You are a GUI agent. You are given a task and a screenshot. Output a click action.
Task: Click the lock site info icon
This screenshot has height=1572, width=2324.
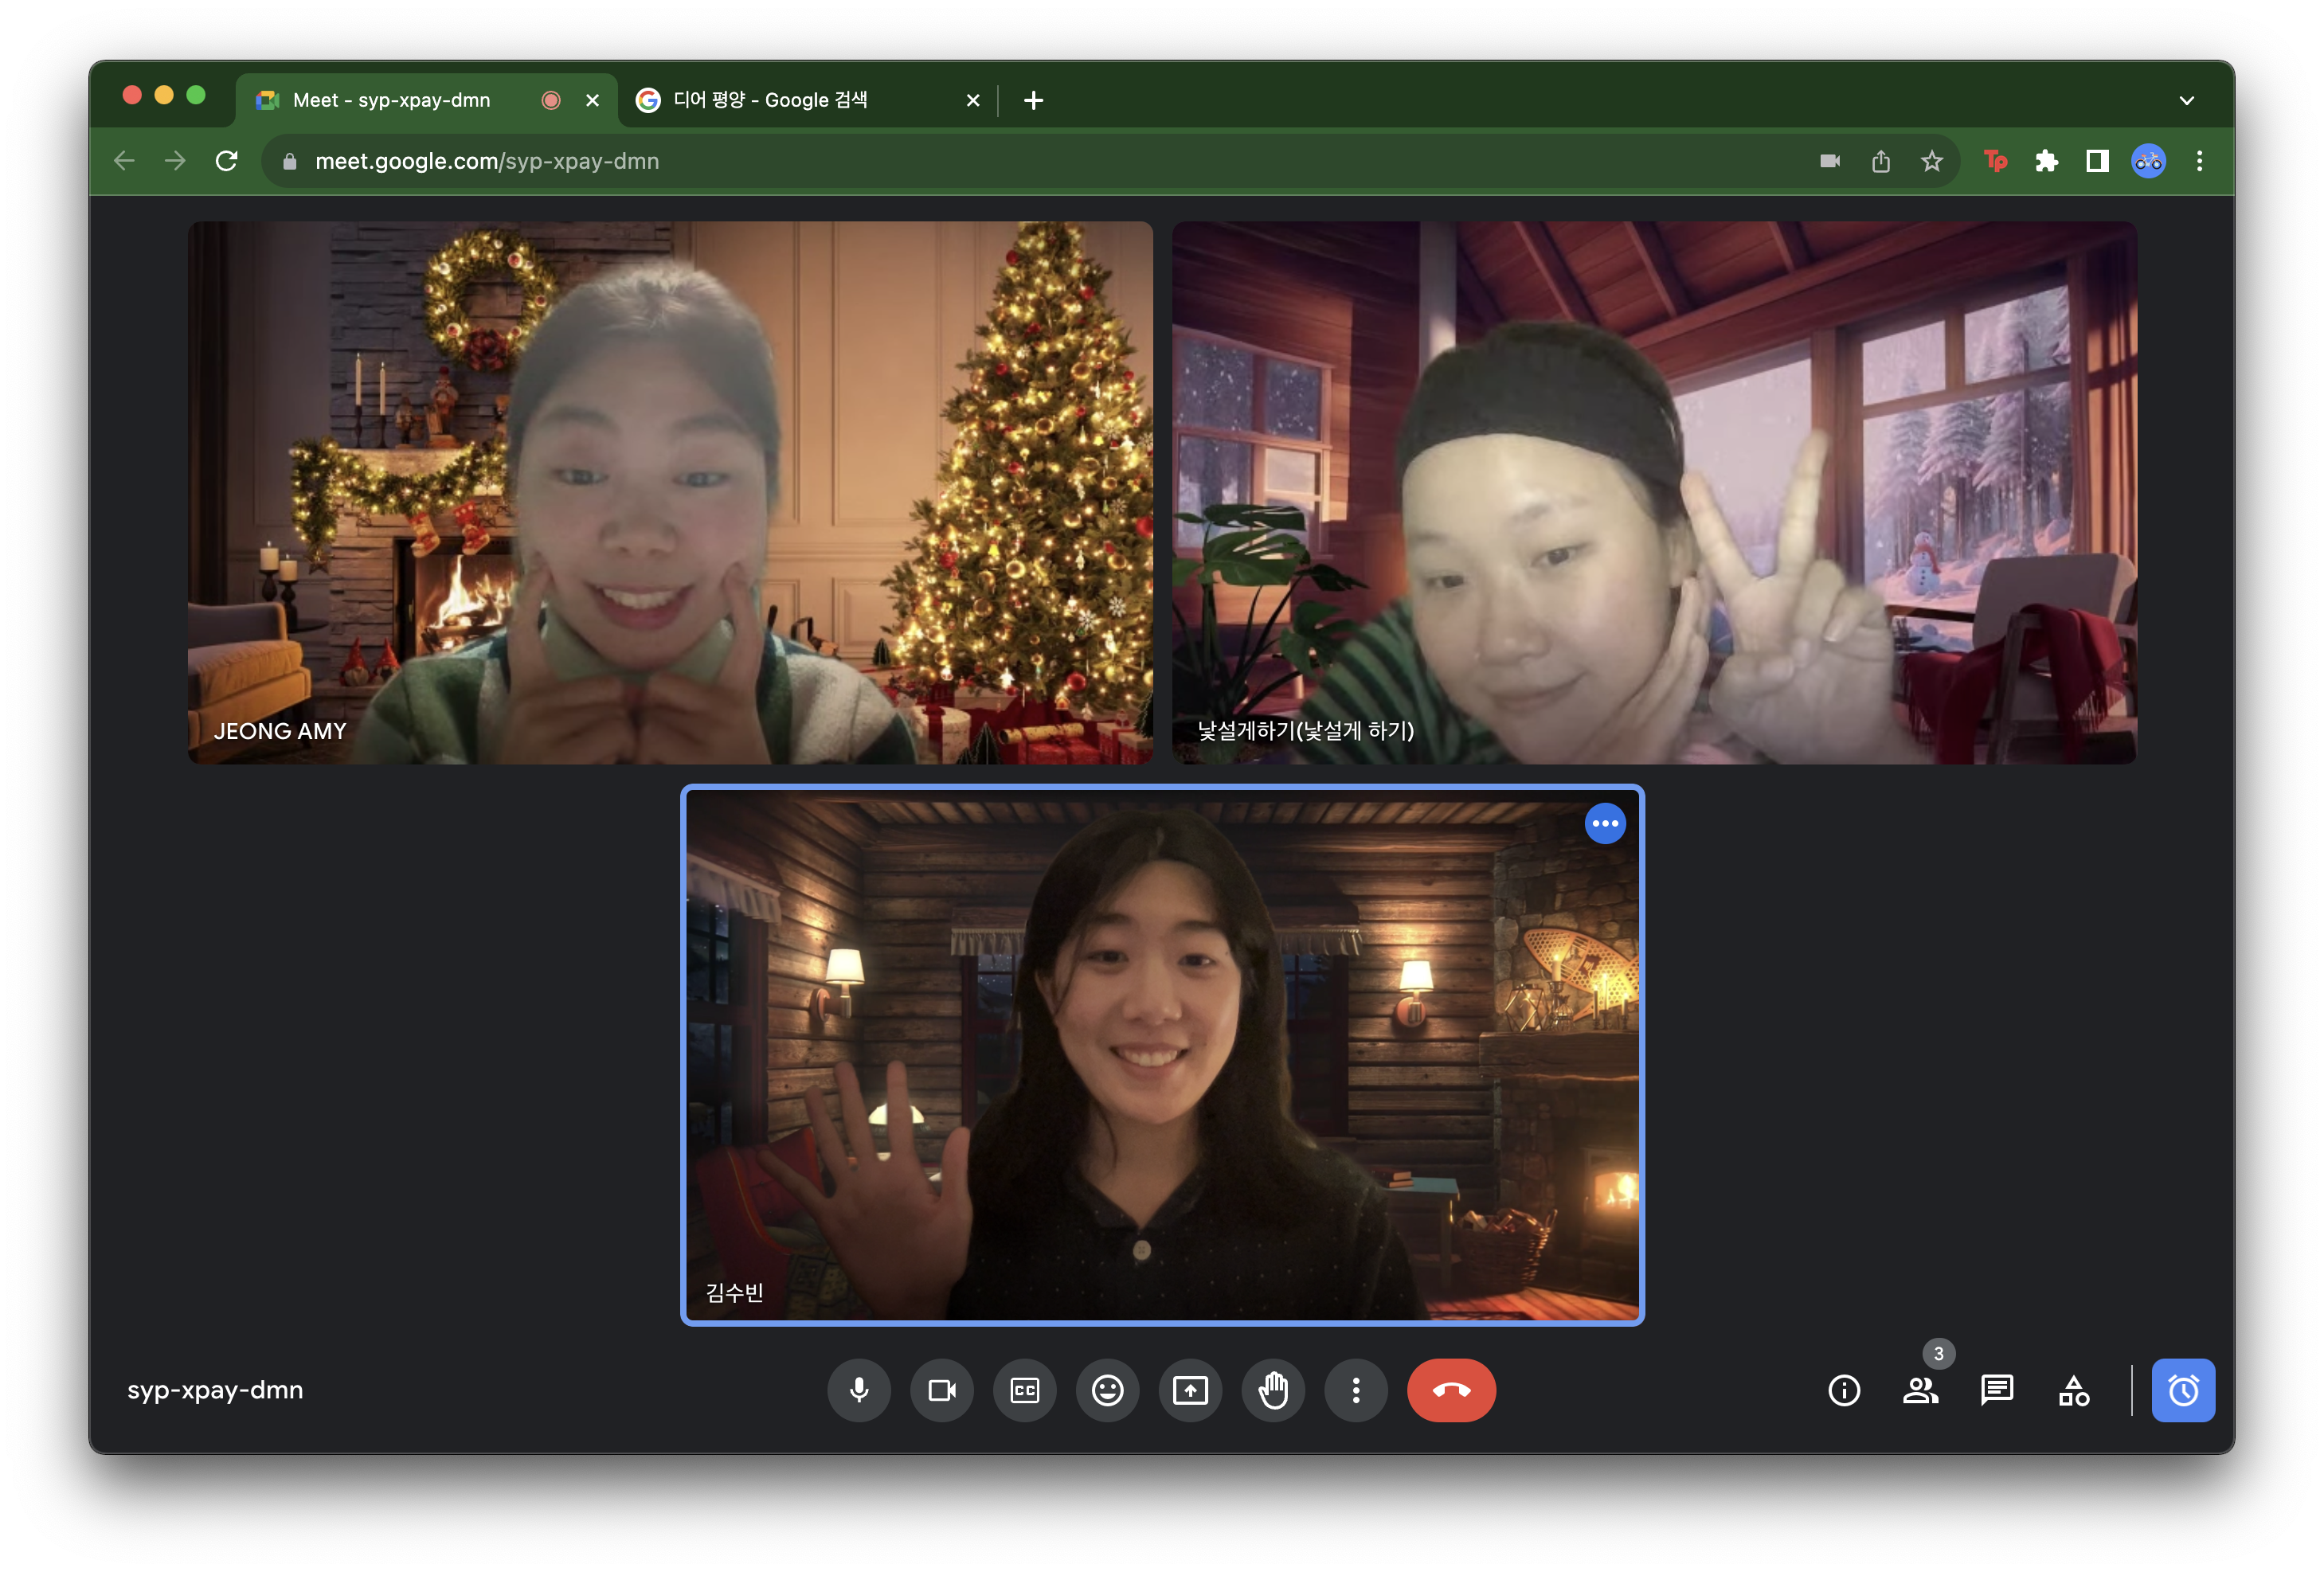[290, 161]
